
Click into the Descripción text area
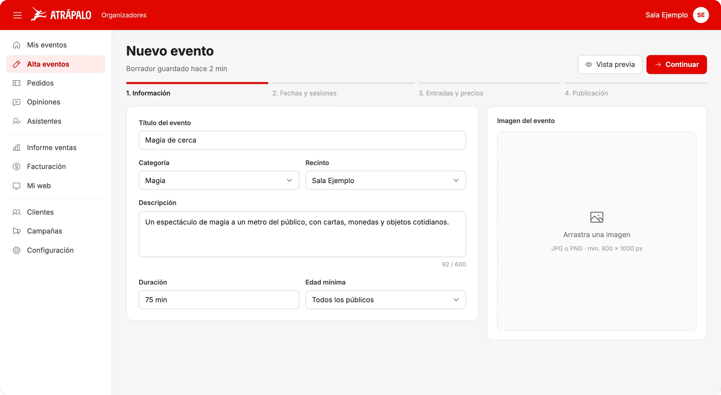[x=302, y=234]
